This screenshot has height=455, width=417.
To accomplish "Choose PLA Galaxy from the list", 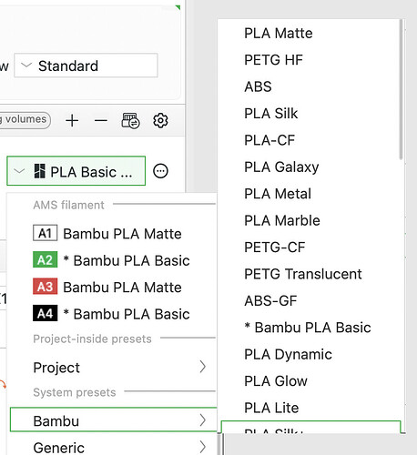I will pyautogui.click(x=281, y=167).
